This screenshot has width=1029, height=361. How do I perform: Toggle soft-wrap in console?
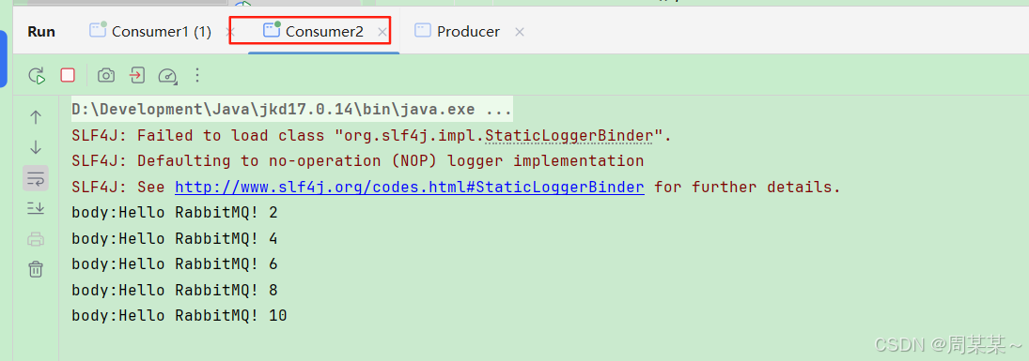36,177
